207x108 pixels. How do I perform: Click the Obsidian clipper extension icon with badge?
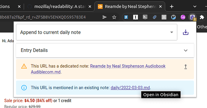(192, 17)
